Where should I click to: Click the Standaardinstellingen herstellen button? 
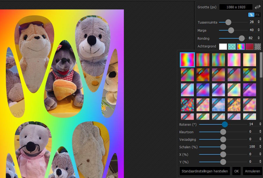pos(205,171)
